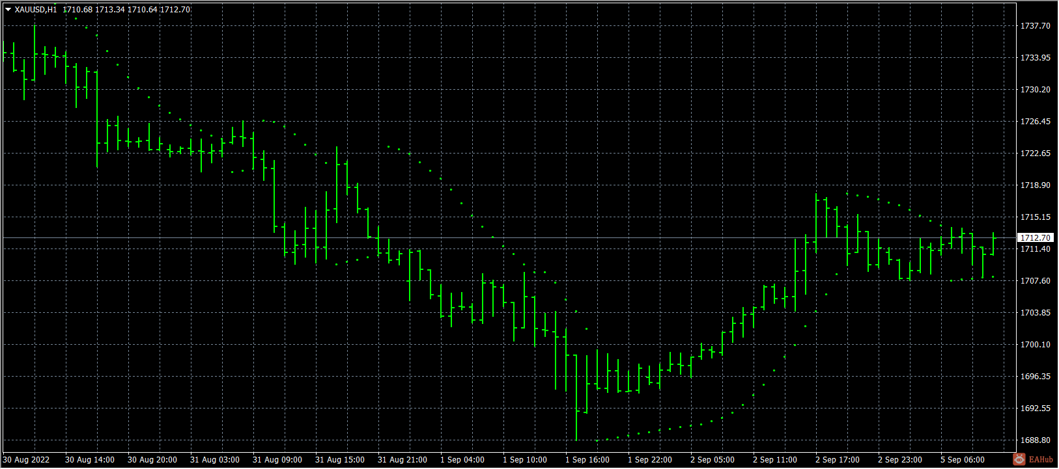The height and width of the screenshot is (469, 1059).
Task: Click the 1718.90 price axis label
Action: click(x=1036, y=185)
